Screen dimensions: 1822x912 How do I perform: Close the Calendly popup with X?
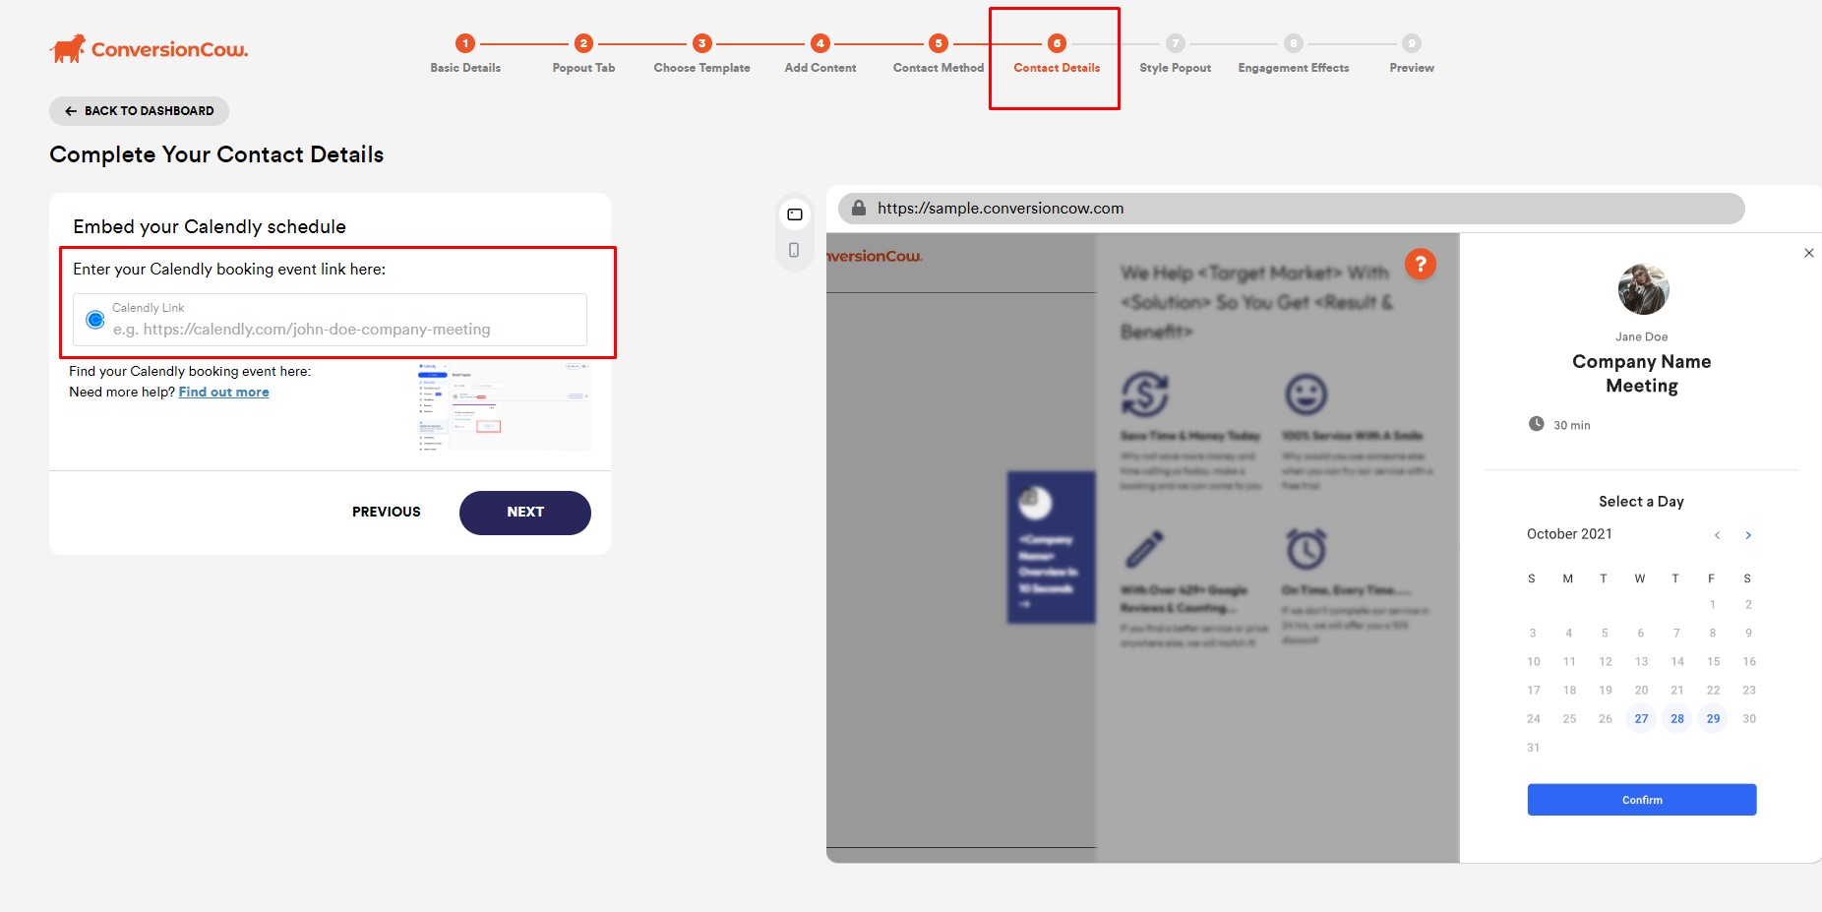pyautogui.click(x=1808, y=253)
